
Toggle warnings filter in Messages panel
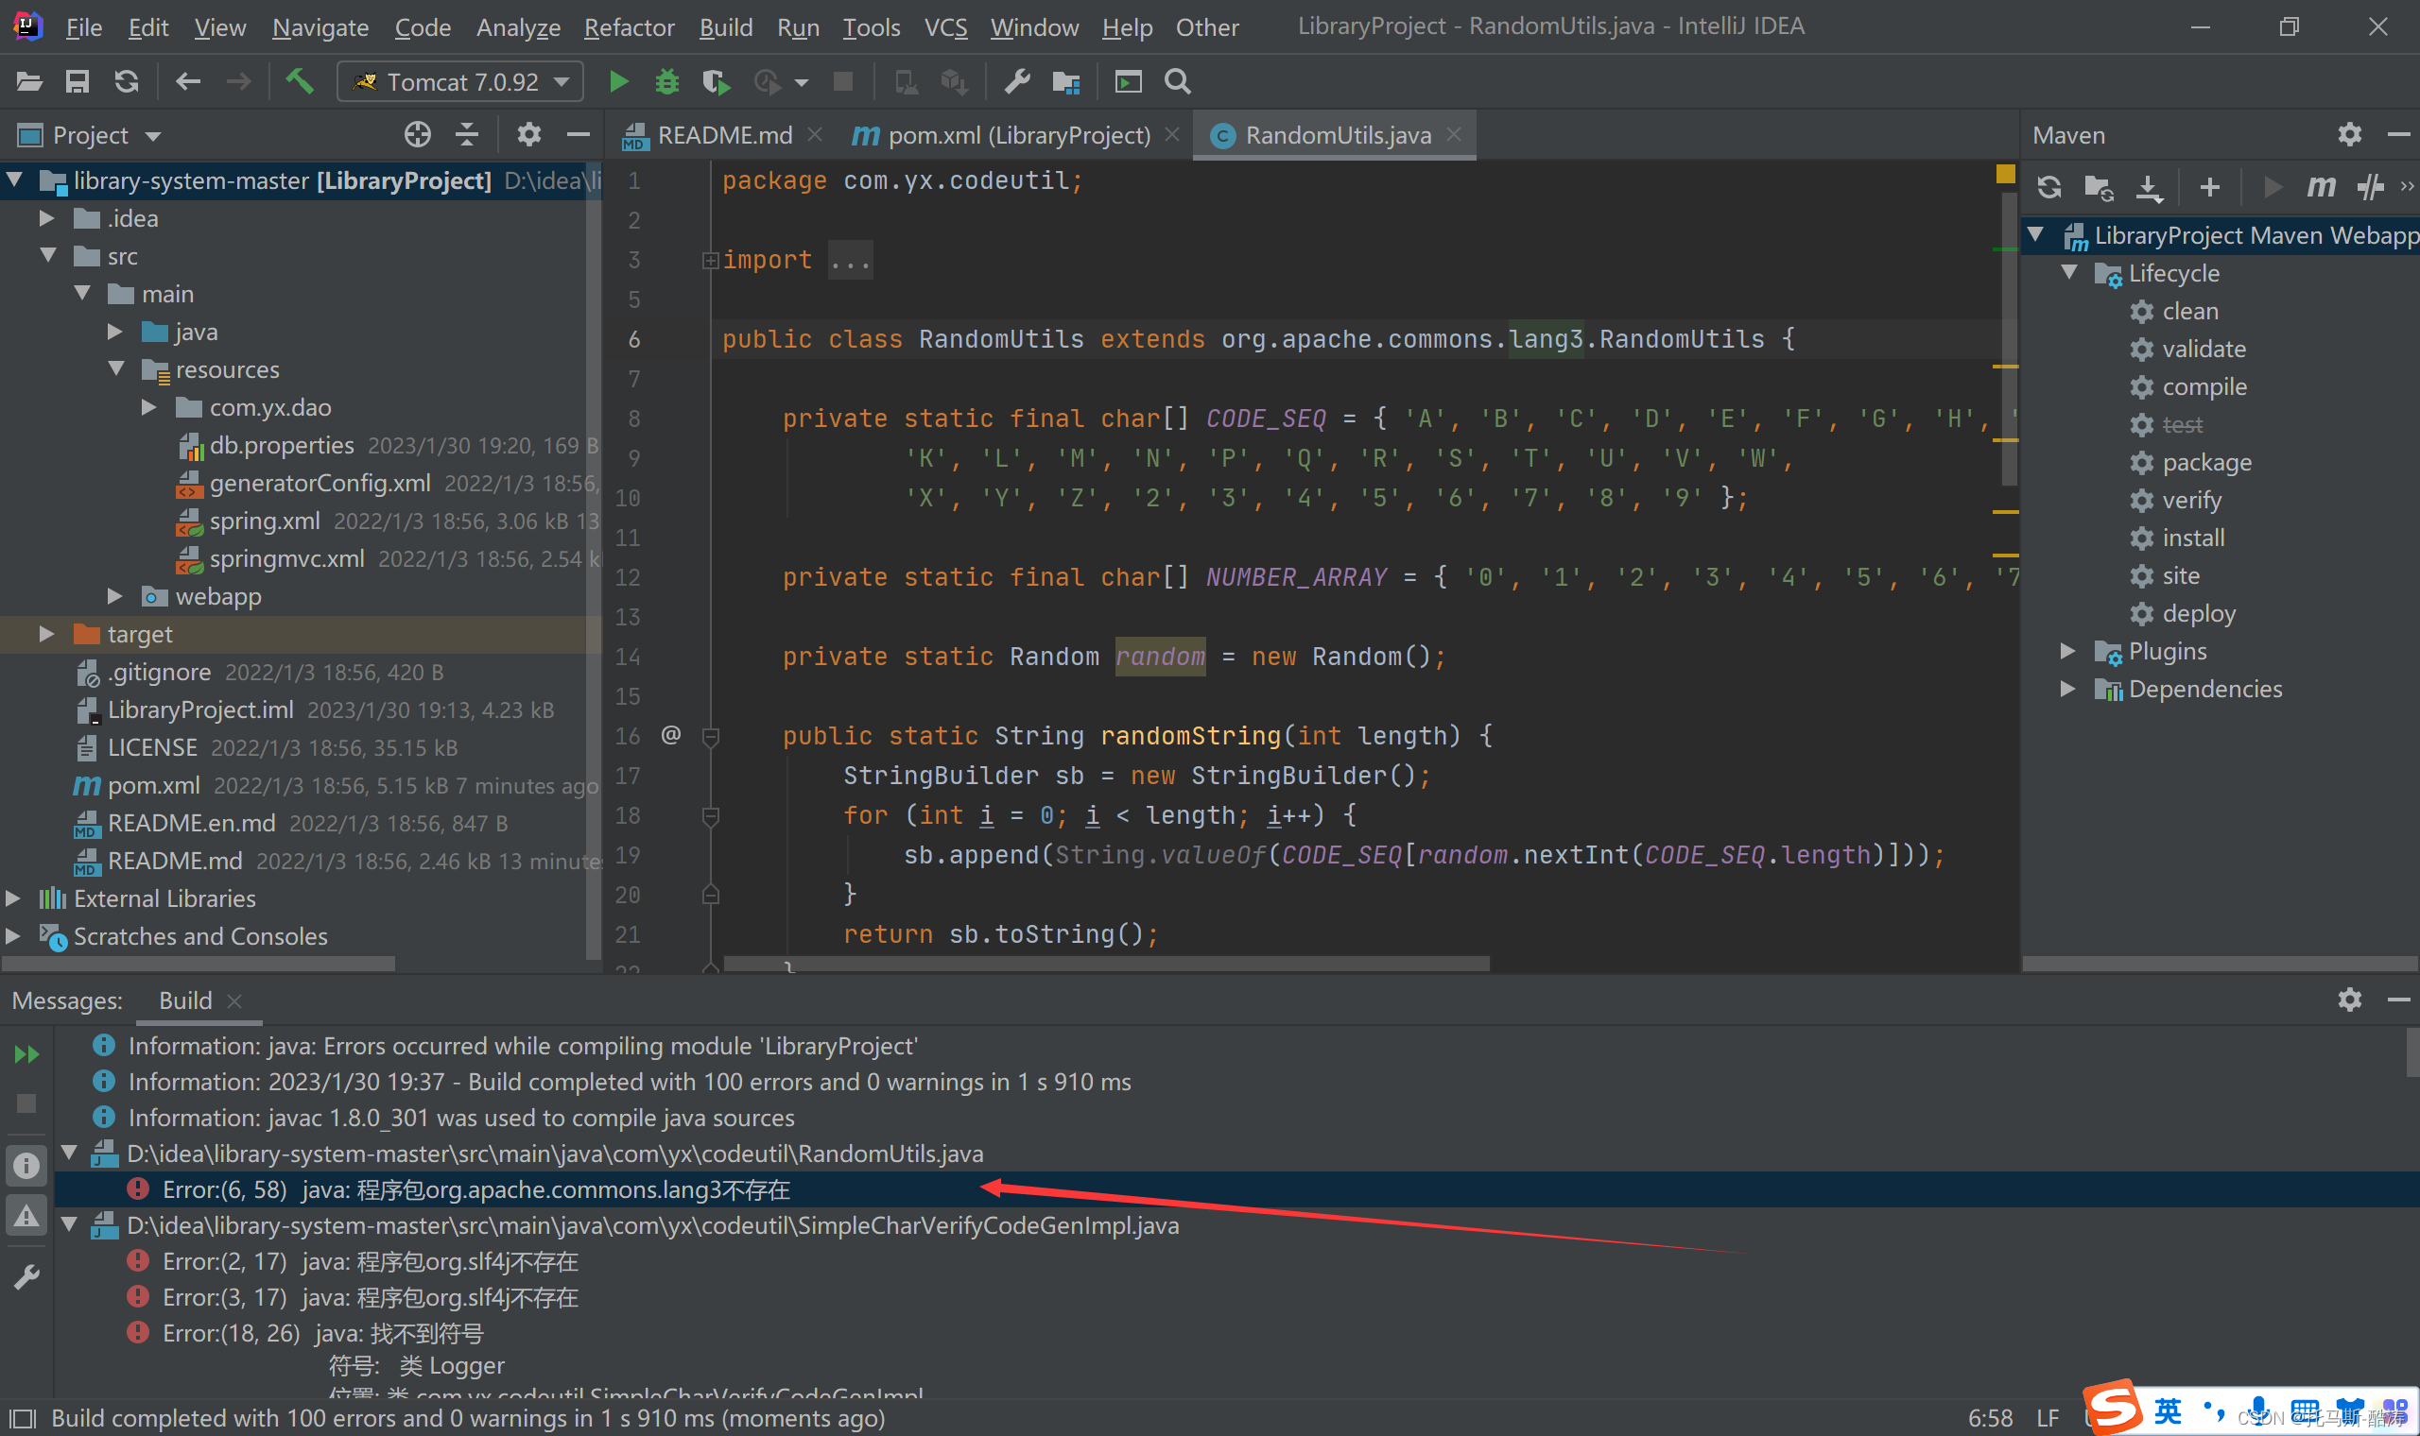coord(26,1215)
